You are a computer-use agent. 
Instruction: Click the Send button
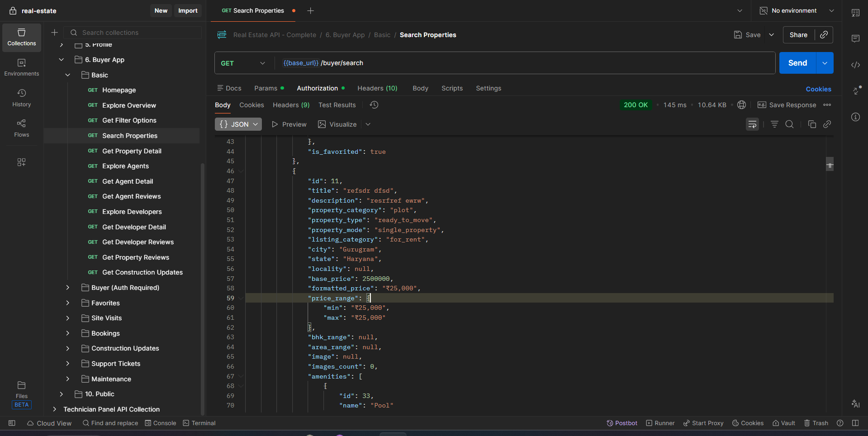pos(797,63)
